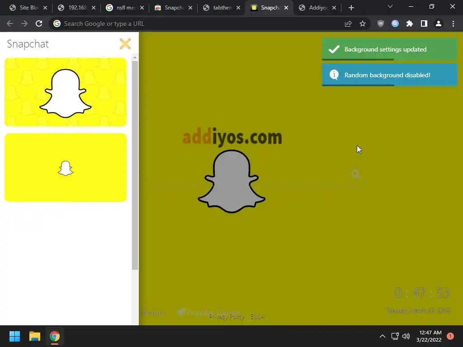Open the taskbar clock and date
Image resolution: width=463 pixels, height=347 pixels.
pyautogui.click(x=429, y=336)
